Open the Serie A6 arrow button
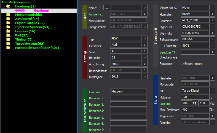This screenshot has height=133, width=217. [x=144, y=51]
